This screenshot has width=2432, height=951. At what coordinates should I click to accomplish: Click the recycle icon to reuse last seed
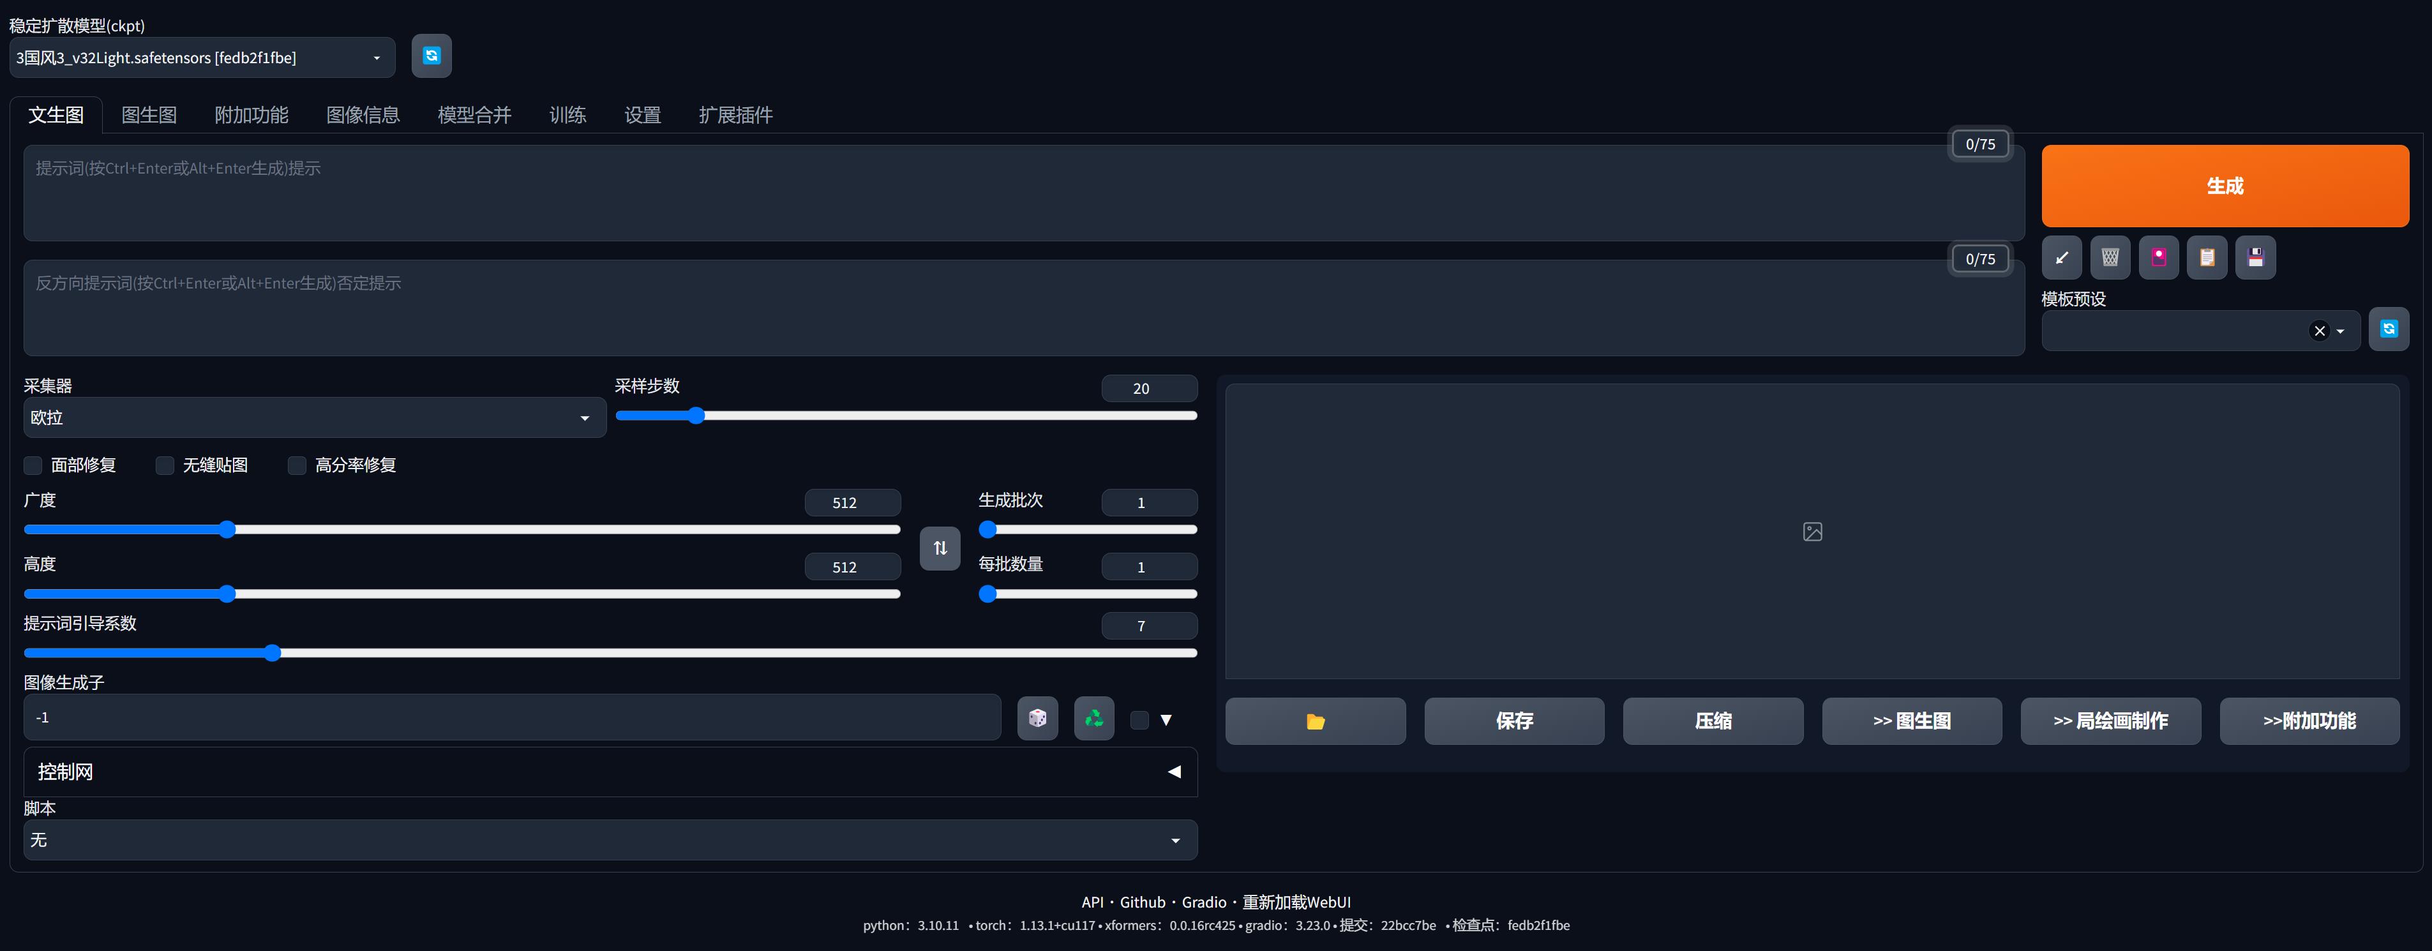(x=1093, y=718)
